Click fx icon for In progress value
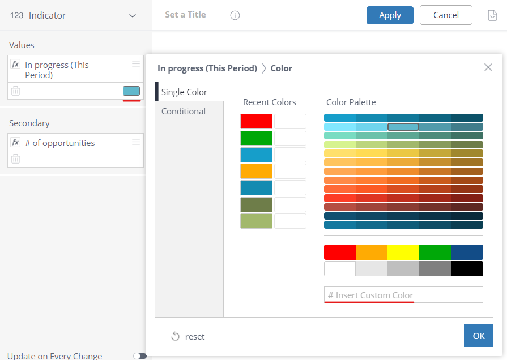The image size is (507, 360). pos(16,65)
